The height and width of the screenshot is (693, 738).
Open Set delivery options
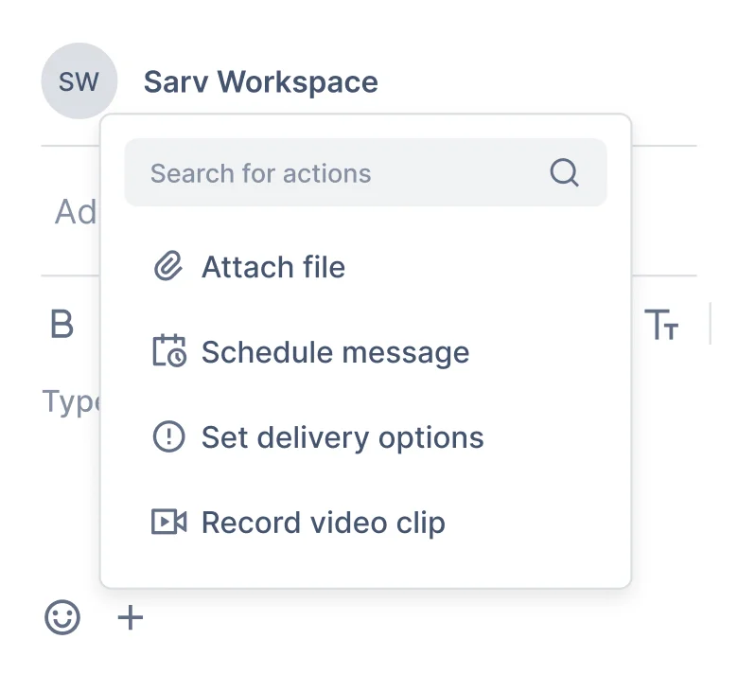pyautogui.click(x=343, y=437)
